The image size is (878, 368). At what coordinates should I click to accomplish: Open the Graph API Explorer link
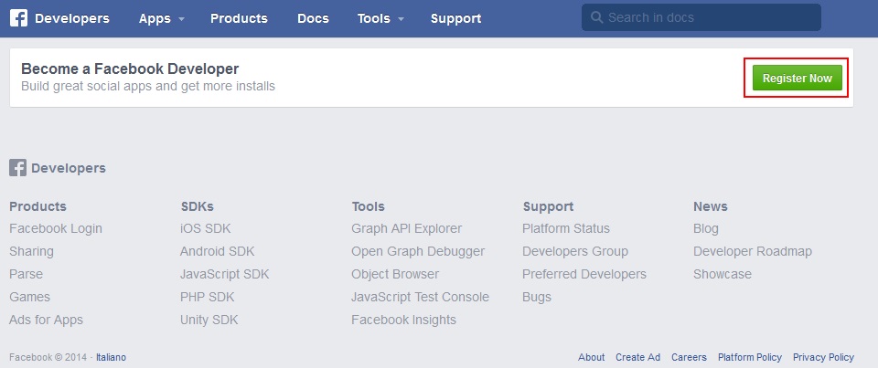[406, 228]
